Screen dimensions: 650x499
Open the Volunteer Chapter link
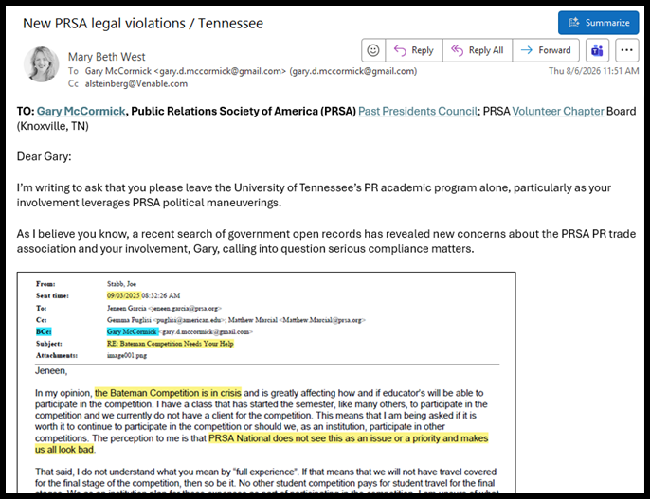coord(557,112)
